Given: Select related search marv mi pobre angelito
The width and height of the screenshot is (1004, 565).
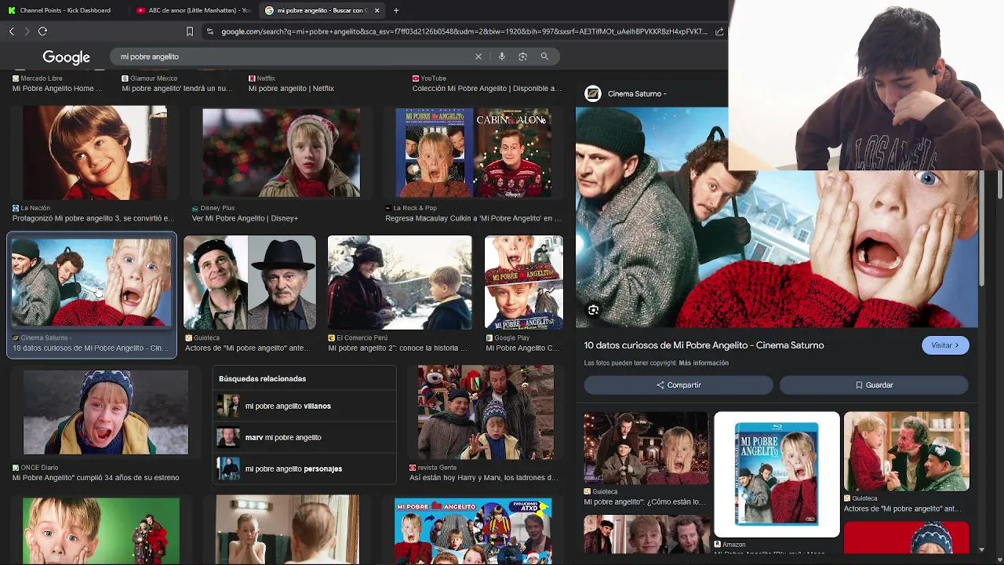Looking at the screenshot, I should (304, 437).
